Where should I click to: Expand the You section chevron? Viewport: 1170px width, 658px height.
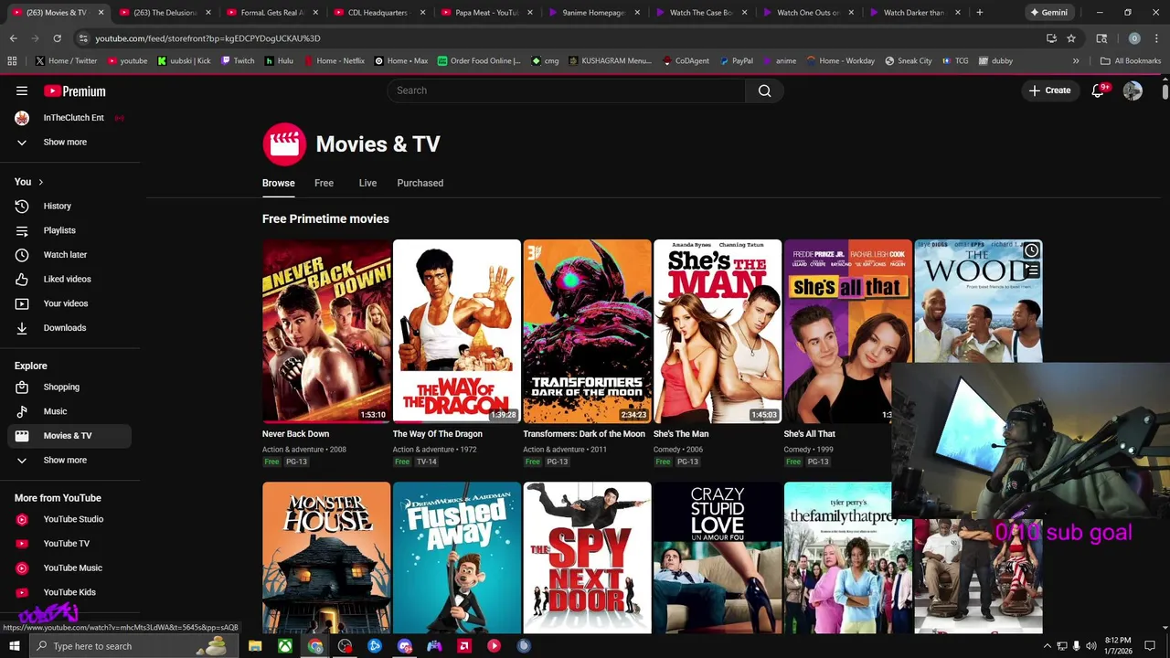tap(40, 182)
